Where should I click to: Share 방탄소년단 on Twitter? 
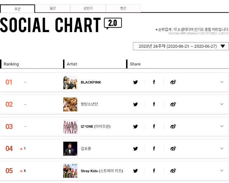click(x=135, y=104)
